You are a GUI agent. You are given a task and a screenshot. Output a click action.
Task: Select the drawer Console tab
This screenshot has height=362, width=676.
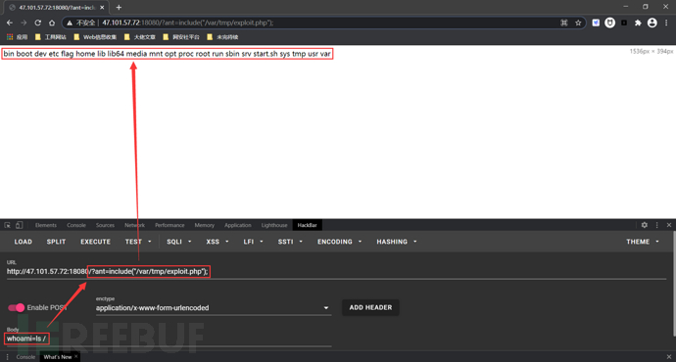coord(25,357)
